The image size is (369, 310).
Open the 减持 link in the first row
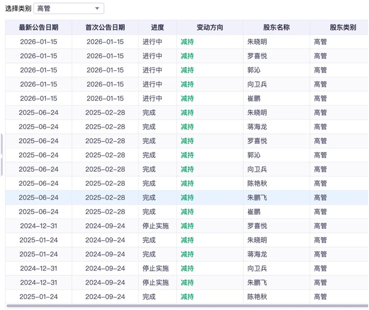click(x=186, y=41)
